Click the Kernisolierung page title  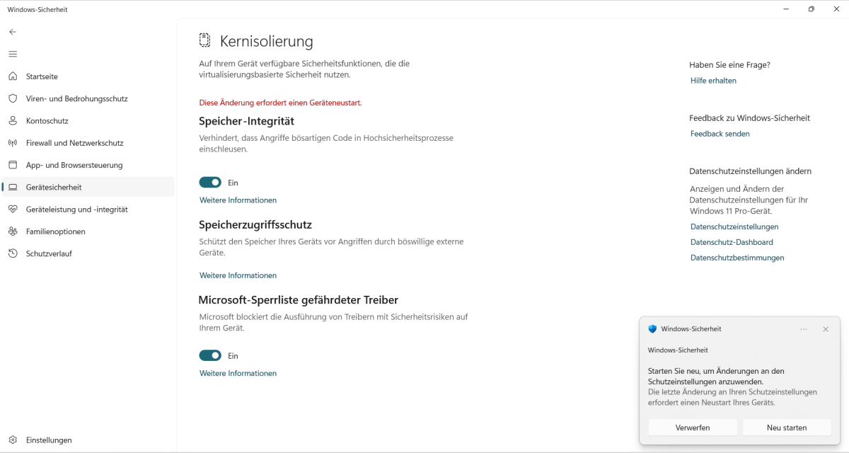(267, 41)
